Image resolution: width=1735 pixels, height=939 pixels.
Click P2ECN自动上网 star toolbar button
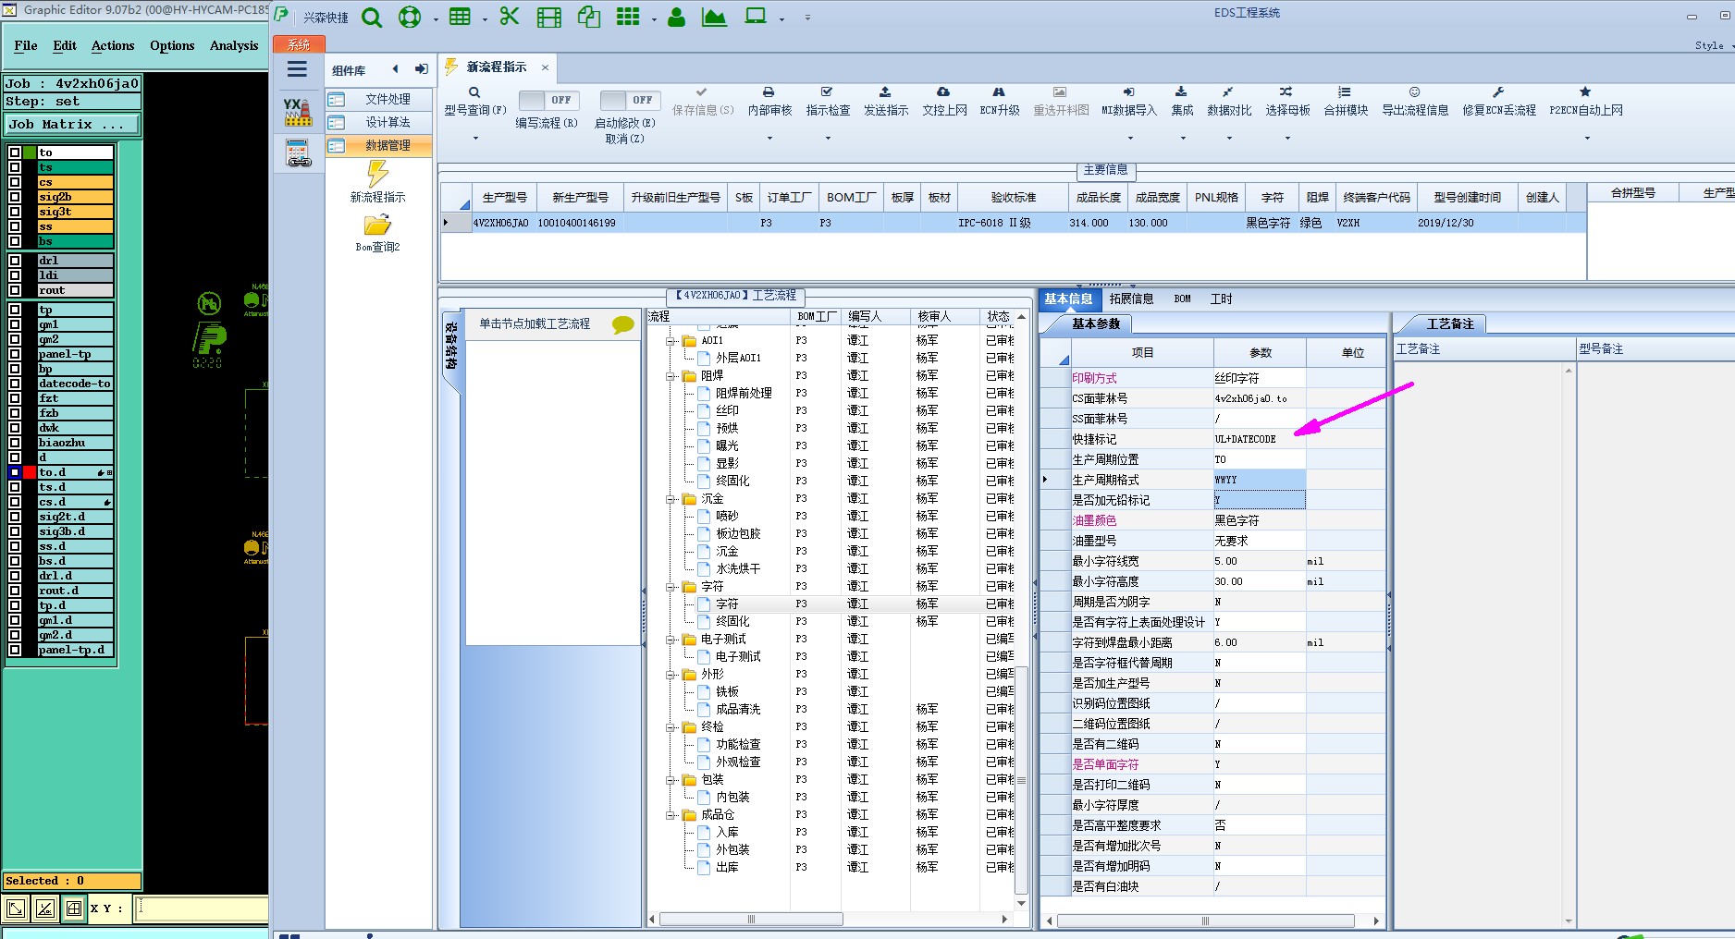[1586, 101]
